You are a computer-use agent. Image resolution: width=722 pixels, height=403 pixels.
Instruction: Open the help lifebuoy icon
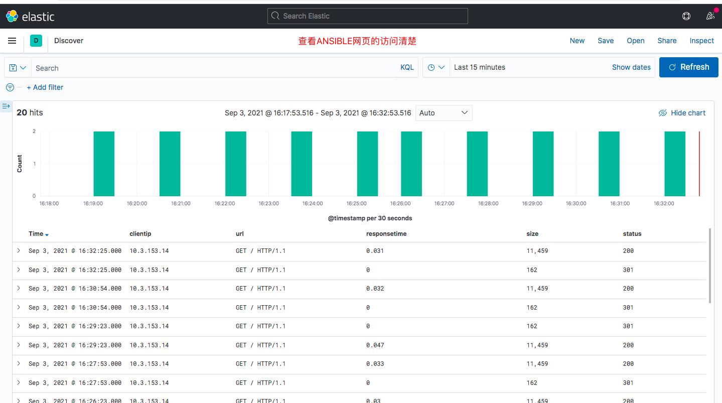click(x=686, y=16)
